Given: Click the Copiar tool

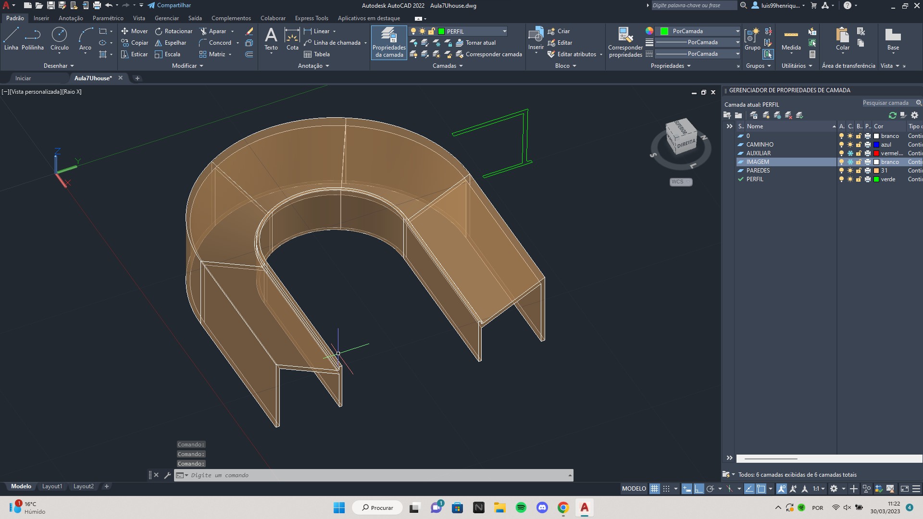Looking at the screenshot, I should click(135, 43).
